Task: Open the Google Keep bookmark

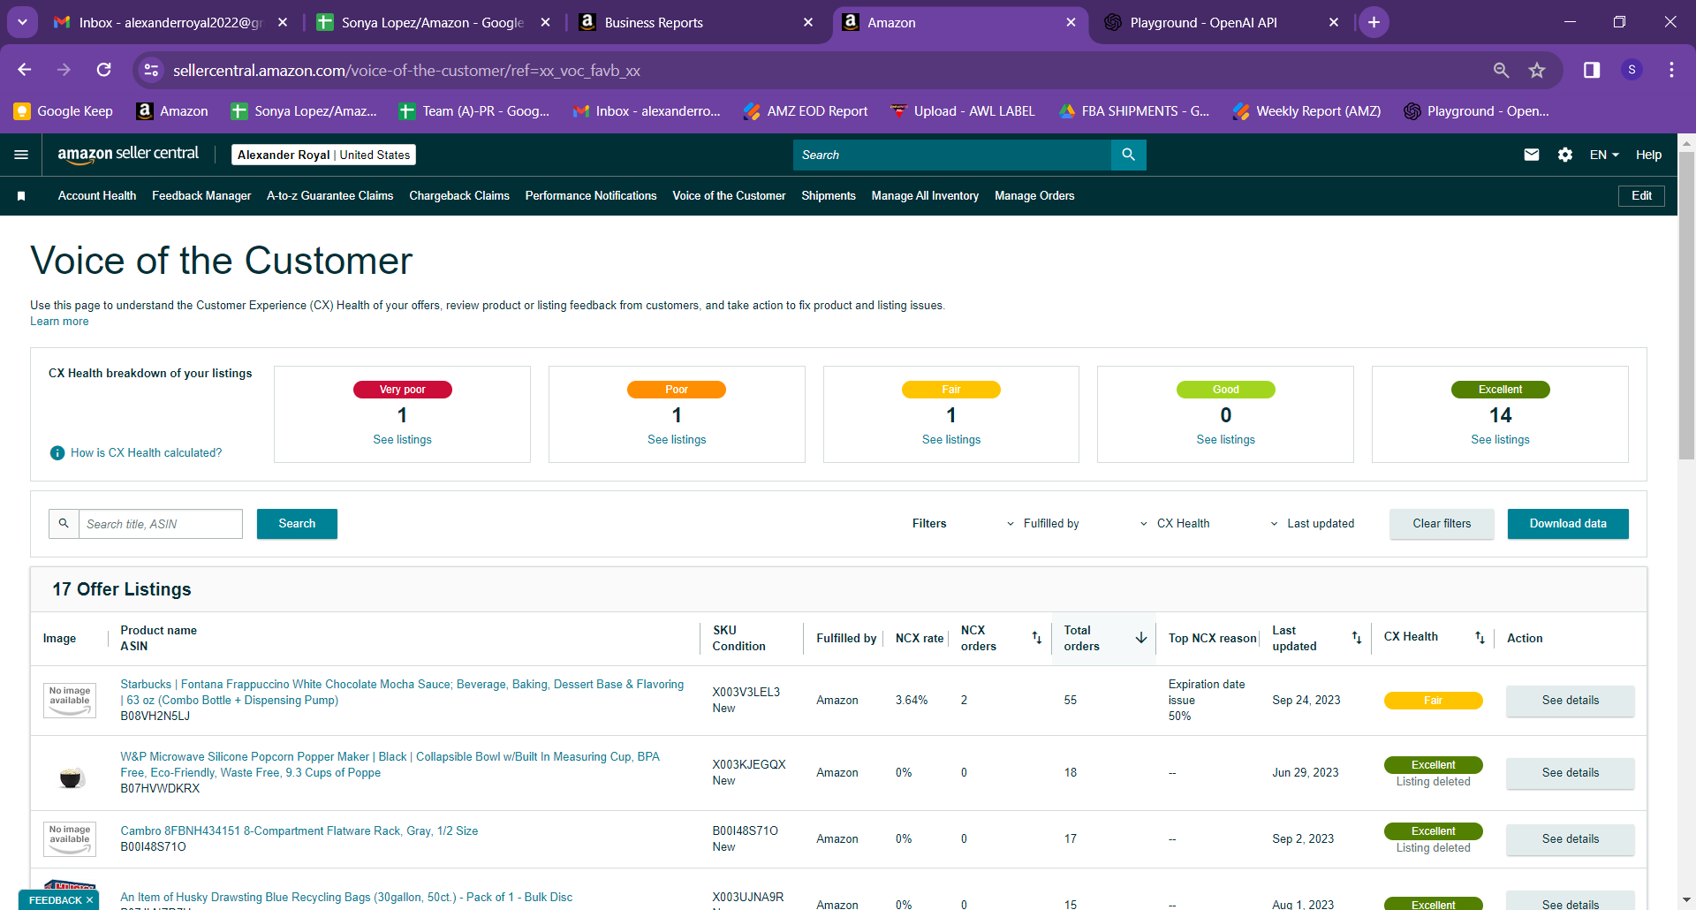Action: click(x=64, y=111)
